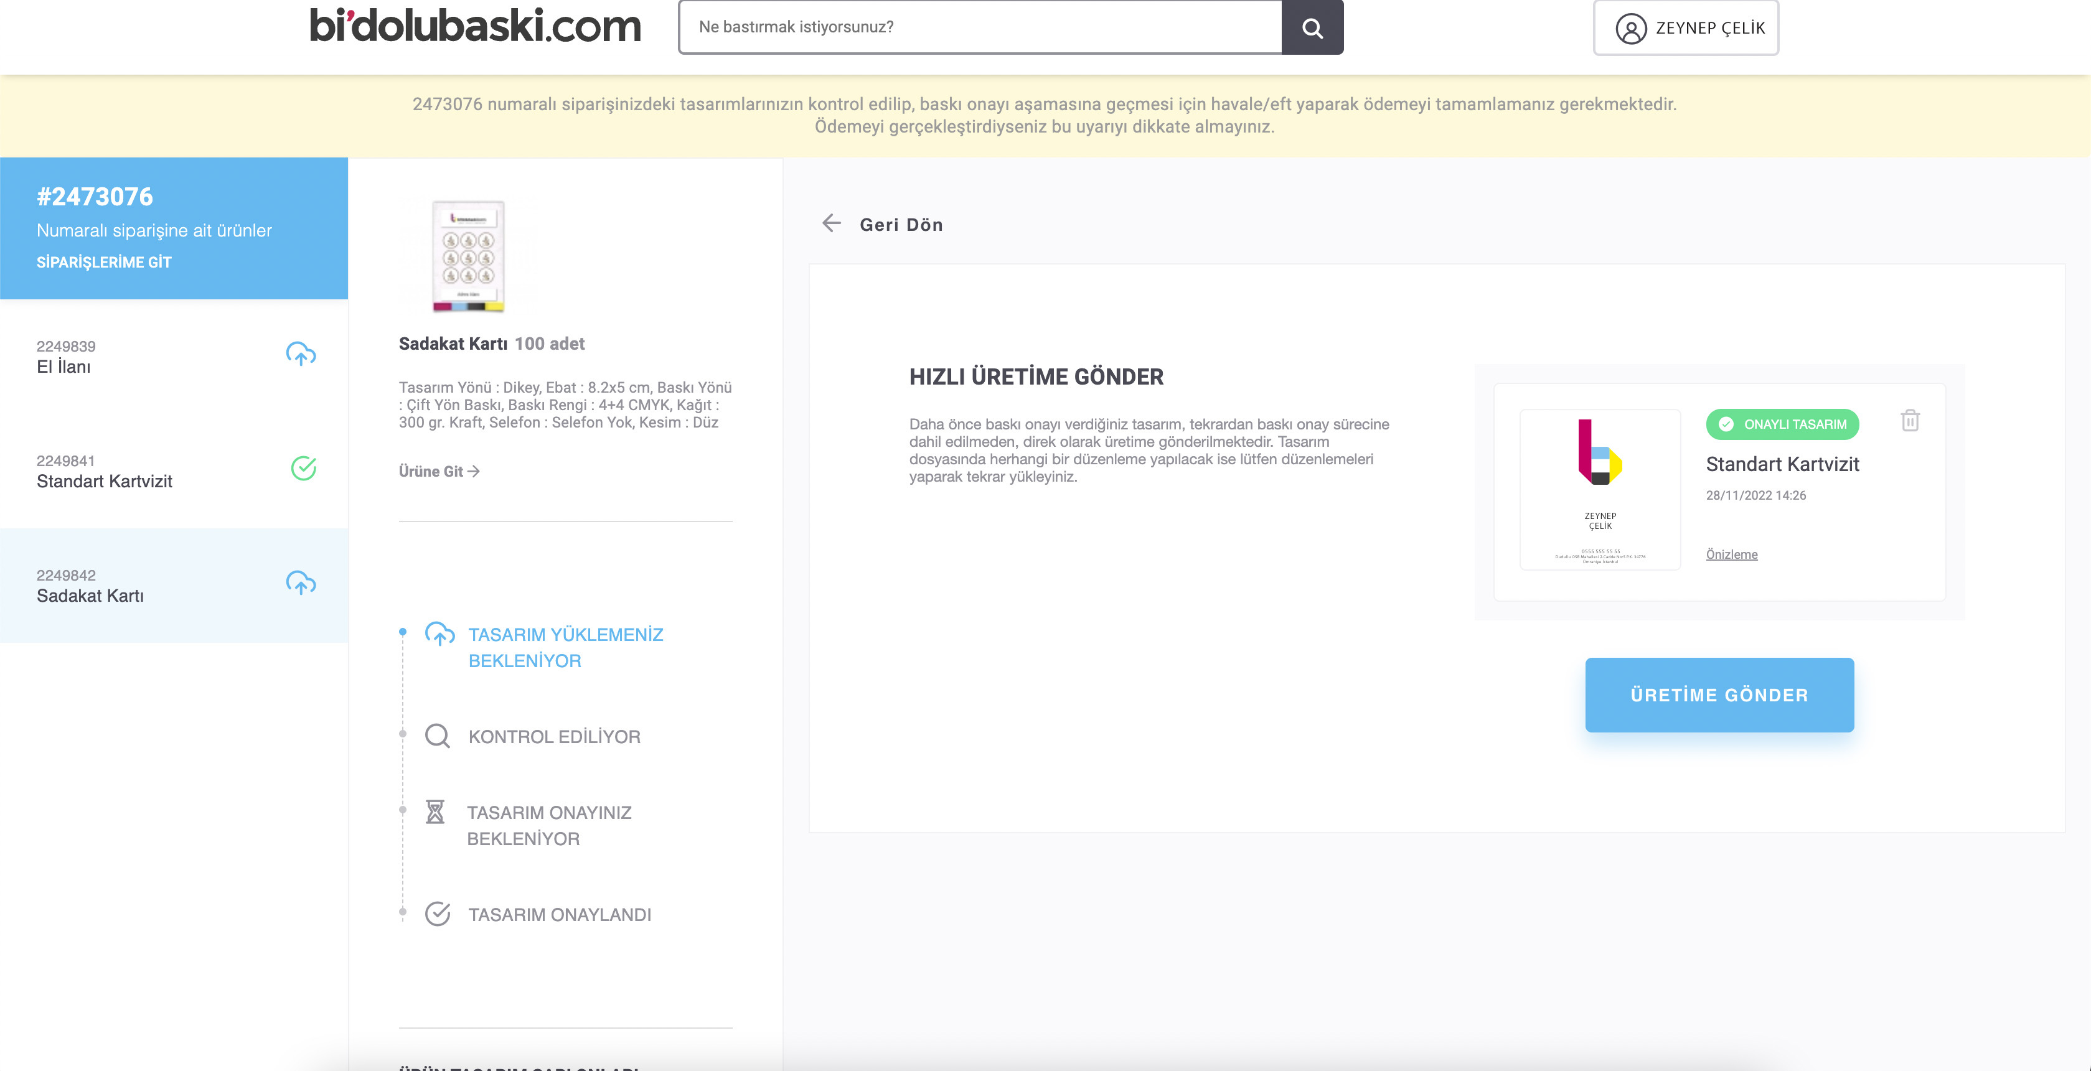Image resolution: width=2091 pixels, height=1071 pixels.
Task: Delete the approved design with trash icon
Action: tap(1910, 420)
